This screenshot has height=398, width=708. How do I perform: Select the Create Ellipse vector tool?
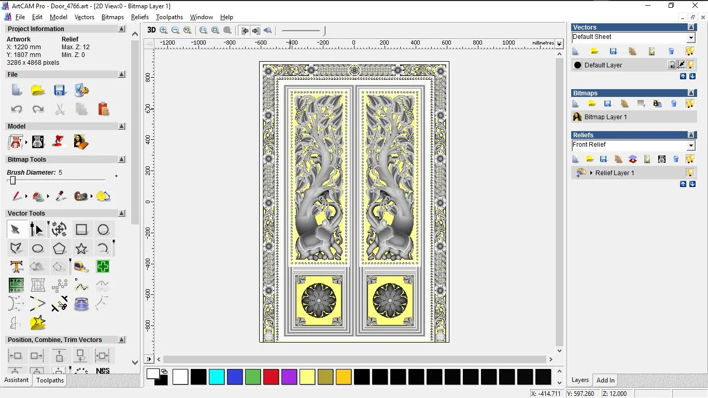pyautogui.click(x=38, y=249)
